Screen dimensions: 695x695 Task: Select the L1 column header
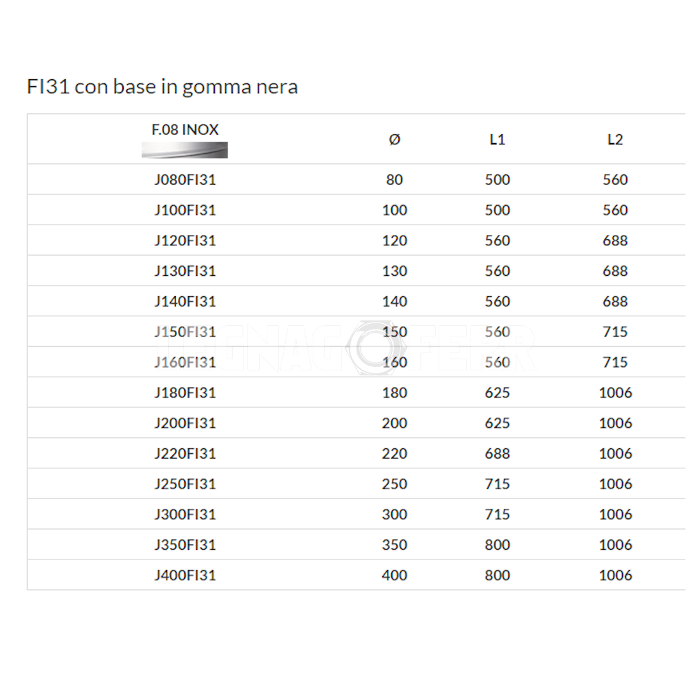pyautogui.click(x=497, y=140)
